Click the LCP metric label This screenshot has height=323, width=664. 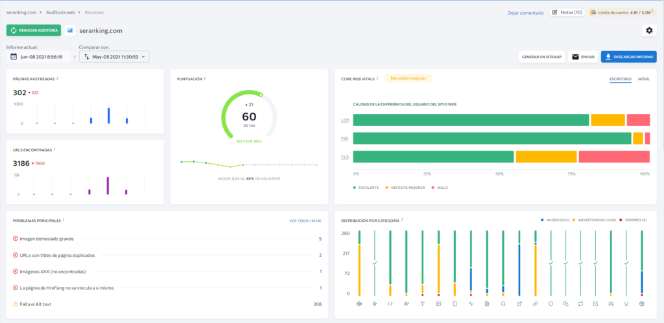point(346,120)
